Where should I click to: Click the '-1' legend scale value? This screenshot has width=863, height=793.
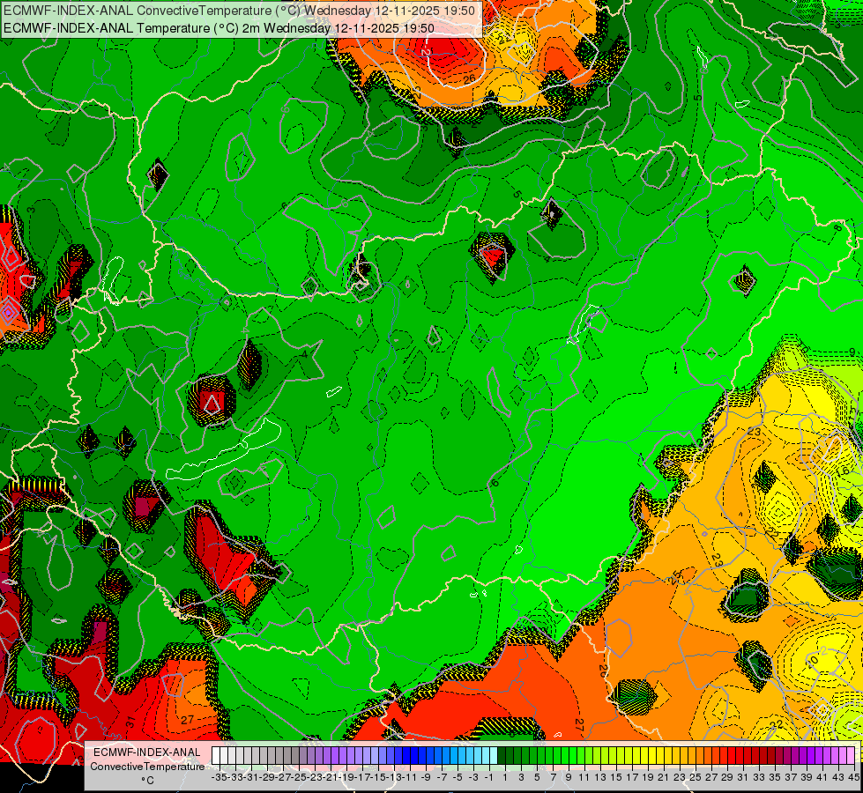click(488, 777)
